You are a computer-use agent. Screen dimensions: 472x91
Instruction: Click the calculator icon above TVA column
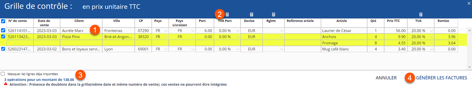click(x=421, y=15)
